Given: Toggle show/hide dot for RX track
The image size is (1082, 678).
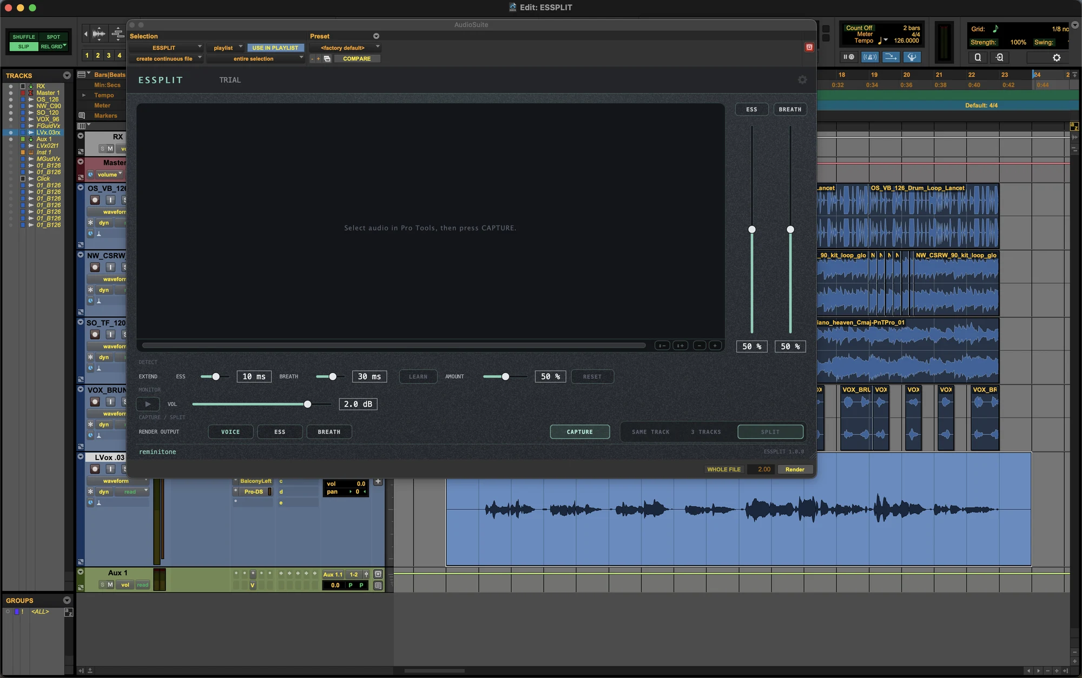Looking at the screenshot, I should (x=11, y=87).
